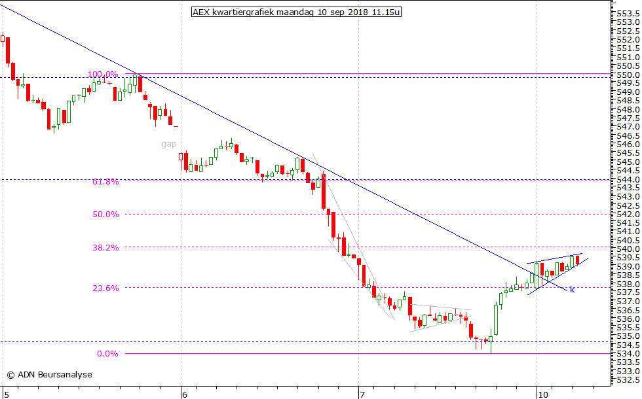Click date label '10' on the time axis
Image resolution: width=642 pixels, height=399 pixels.
(x=543, y=394)
